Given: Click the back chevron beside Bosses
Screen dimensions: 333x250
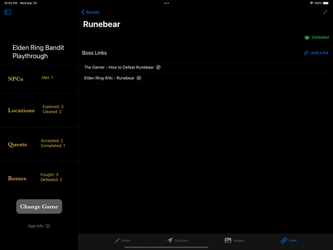Looking at the screenshot, I should click(x=83, y=12).
